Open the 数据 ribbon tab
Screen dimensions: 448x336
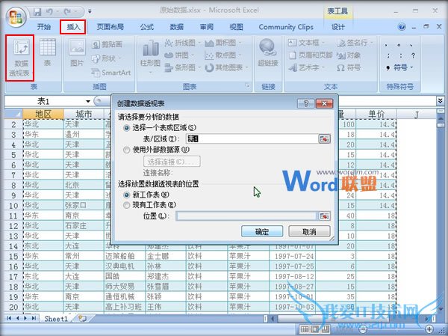click(176, 27)
